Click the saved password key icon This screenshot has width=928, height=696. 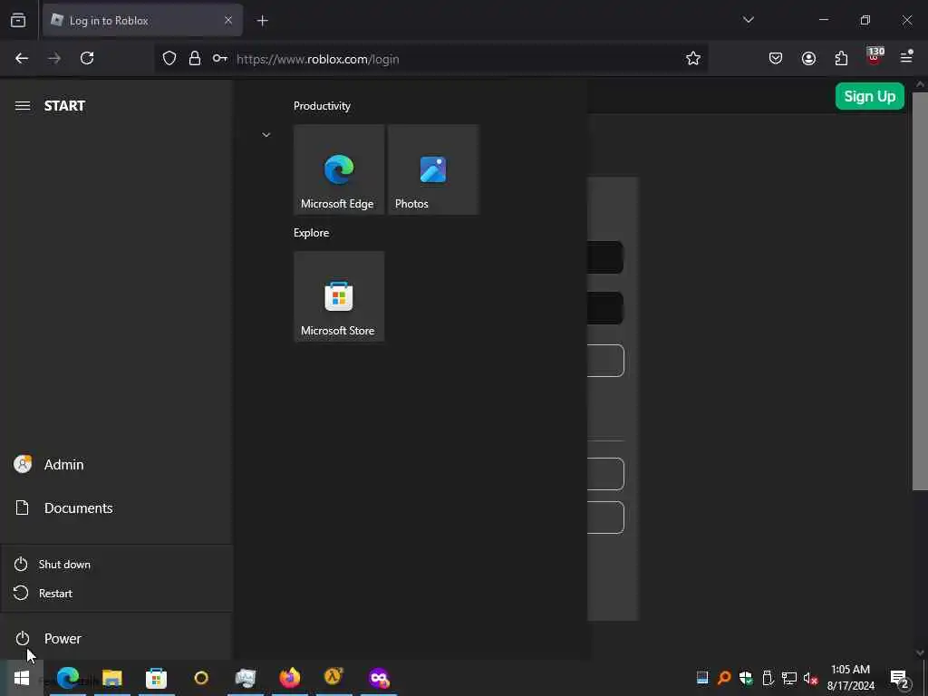(219, 59)
